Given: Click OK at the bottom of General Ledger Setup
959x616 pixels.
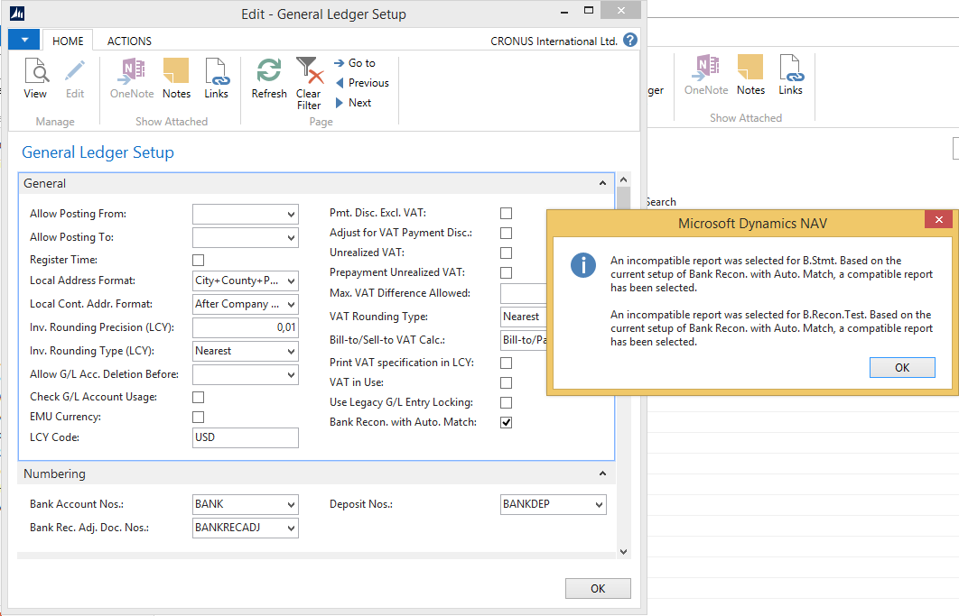Looking at the screenshot, I should 597,588.
